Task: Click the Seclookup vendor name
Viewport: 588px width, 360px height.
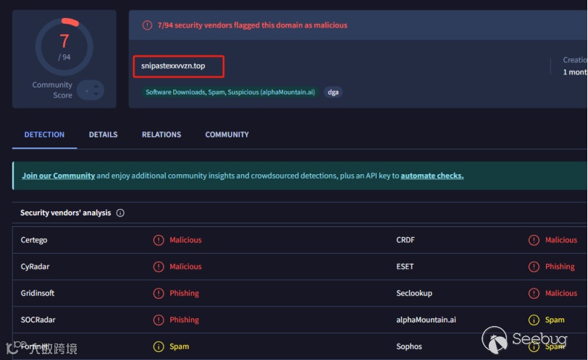Action: [414, 293]
